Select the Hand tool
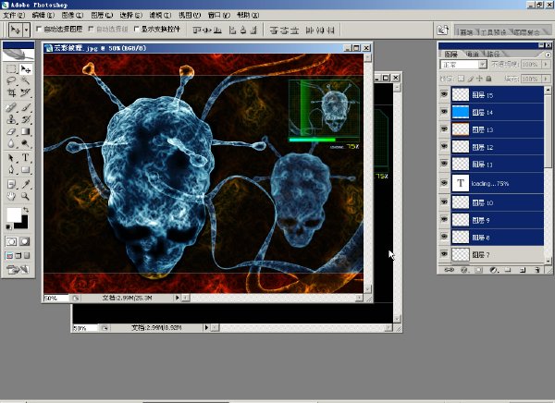 (11, 196)
